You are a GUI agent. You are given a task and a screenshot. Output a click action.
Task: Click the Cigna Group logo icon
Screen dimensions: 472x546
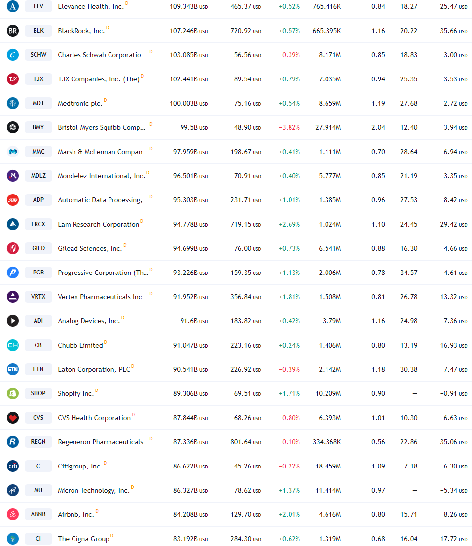click(13, 539)
